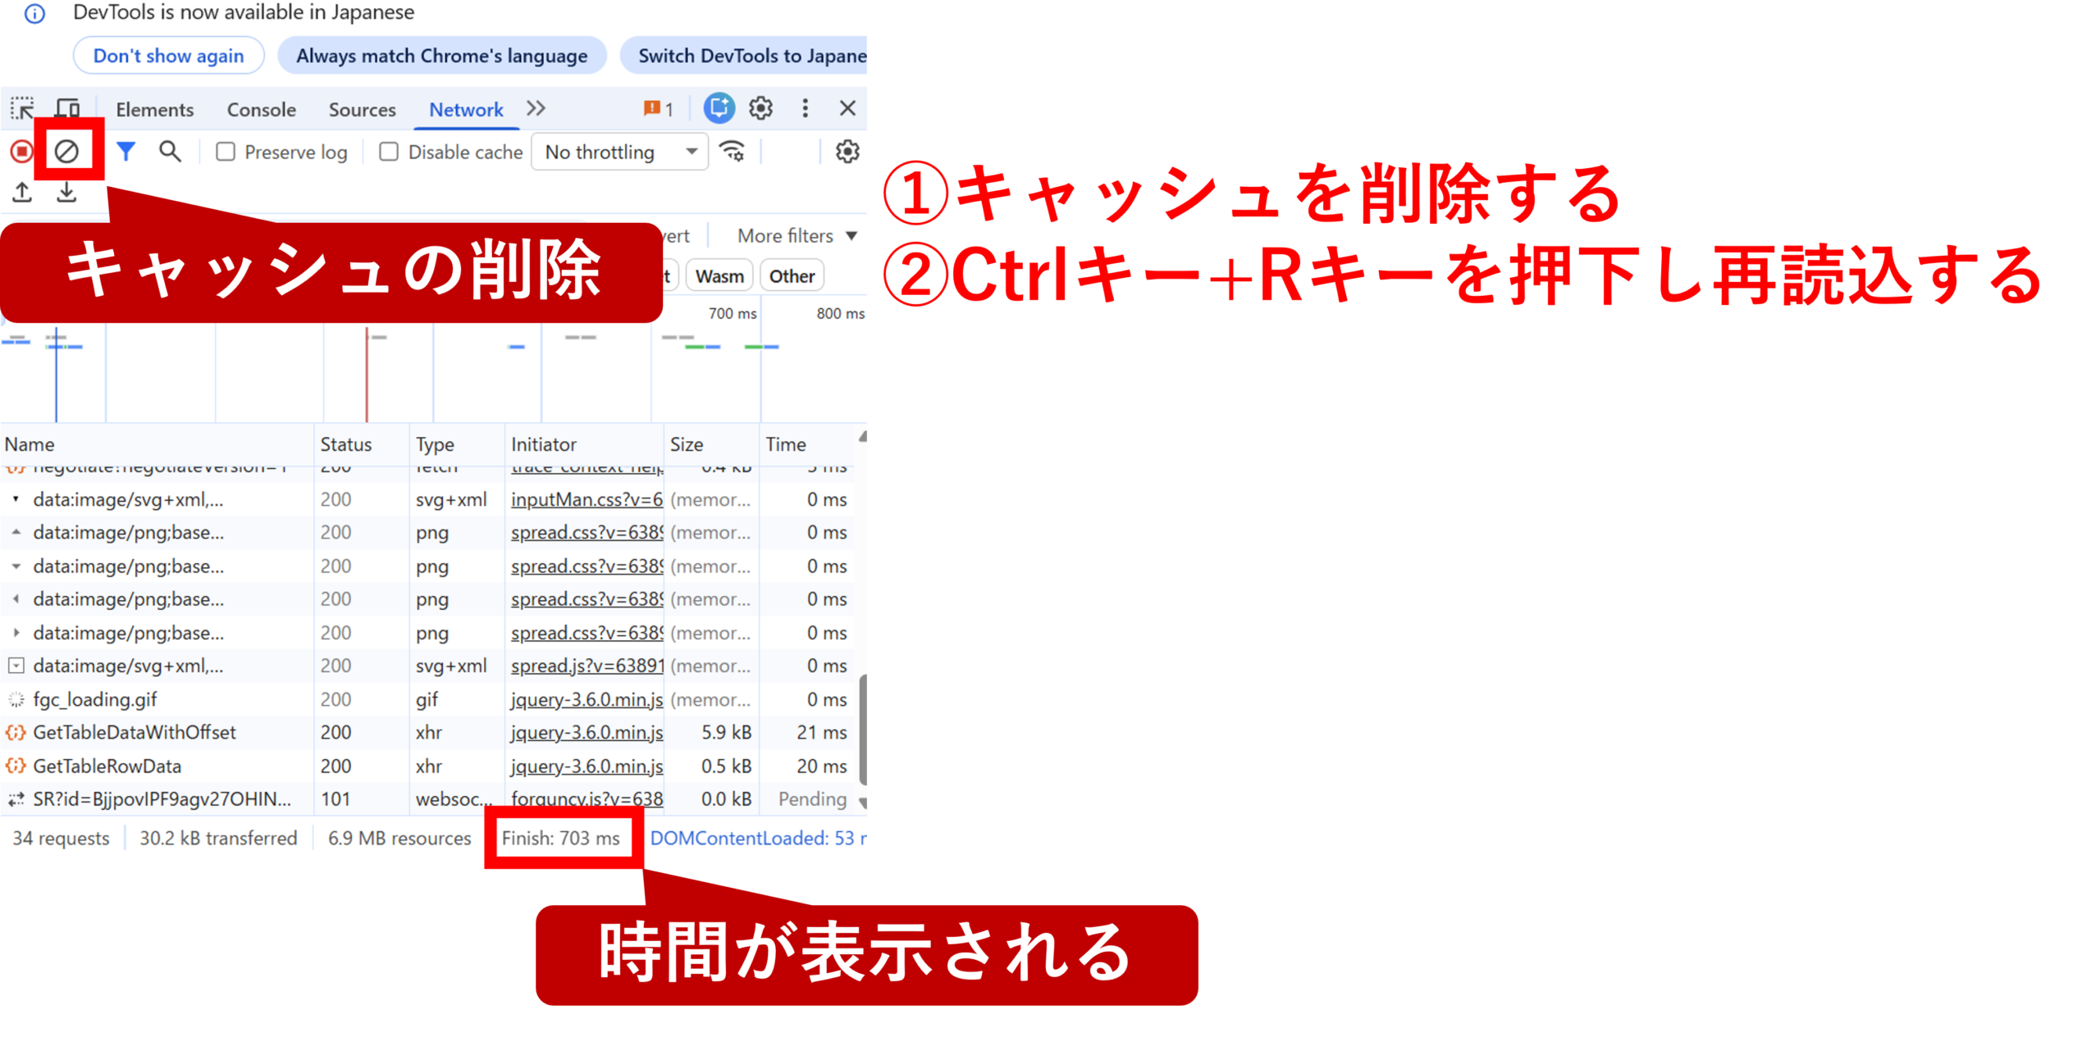Screen dimensions: 2100x1037
Task: Toggle device toolbar icon
Action: pyautogui.click(x=67, y=109)
